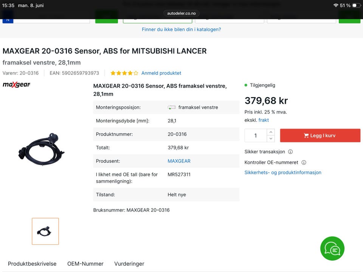The image size is (363, 272).
Task: Open the Vurderinger tab
Action: [x=129, y=264]
